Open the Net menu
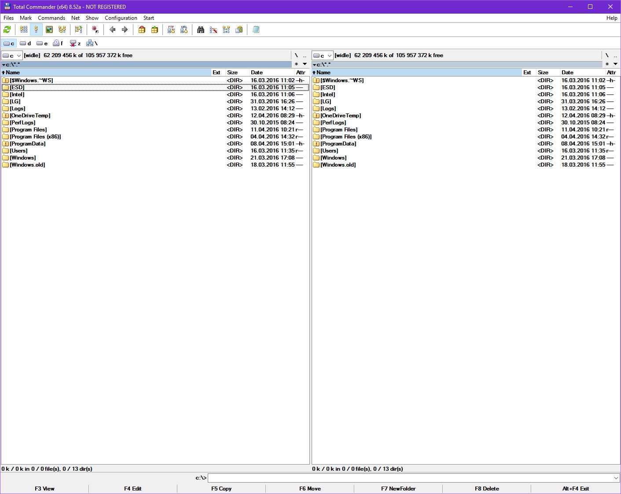621x494 pixels. 76,18
